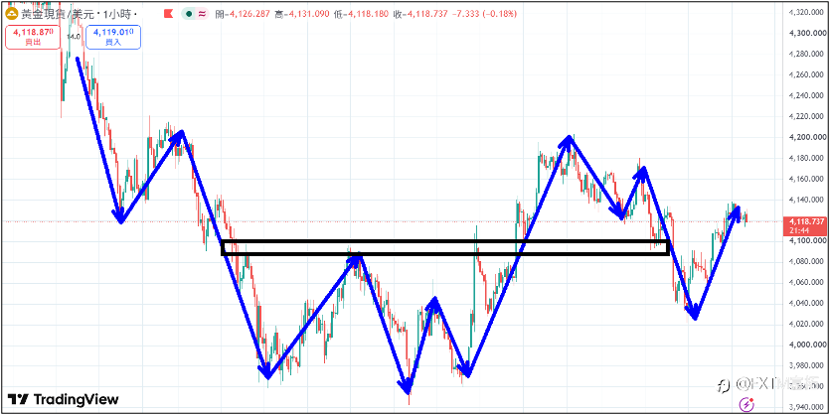Change the 1小時 interval in the title

coord(115,14)
